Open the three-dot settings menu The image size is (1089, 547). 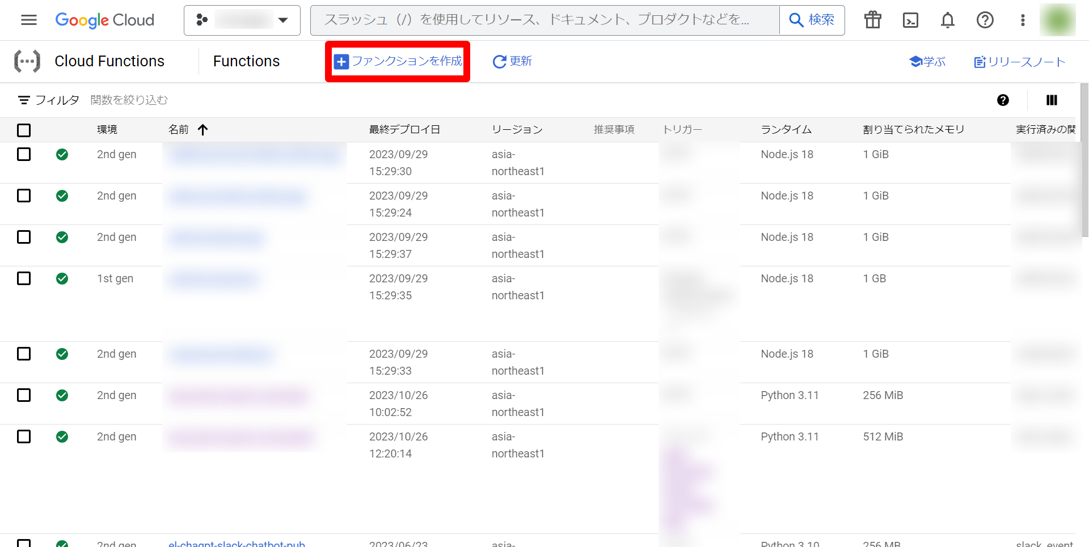click(x=1023, y=20)
